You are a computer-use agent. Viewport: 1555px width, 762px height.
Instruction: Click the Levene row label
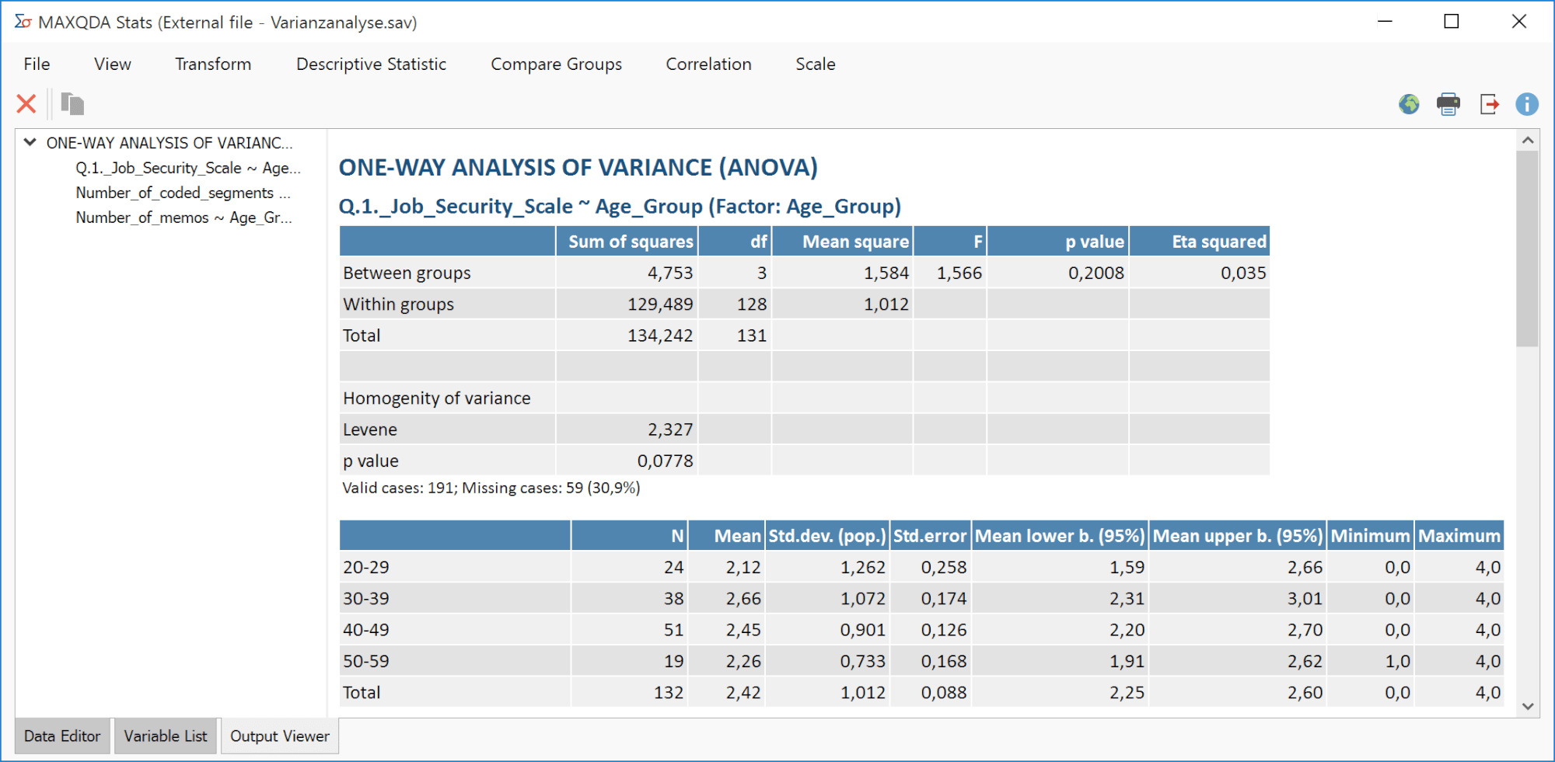coord(370,429)
